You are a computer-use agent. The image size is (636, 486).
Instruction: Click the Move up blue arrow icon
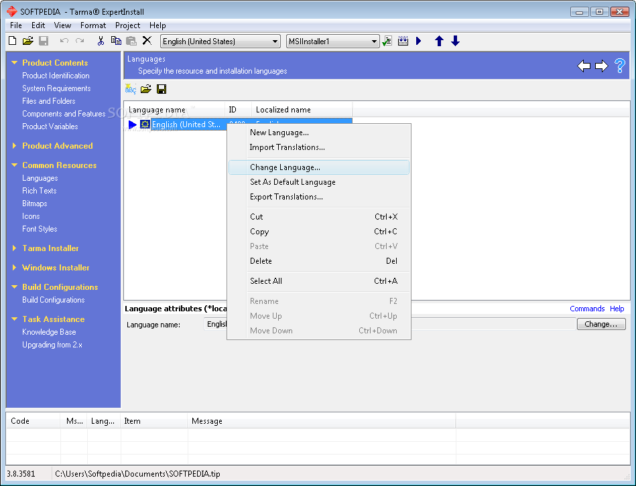point(439,41)
